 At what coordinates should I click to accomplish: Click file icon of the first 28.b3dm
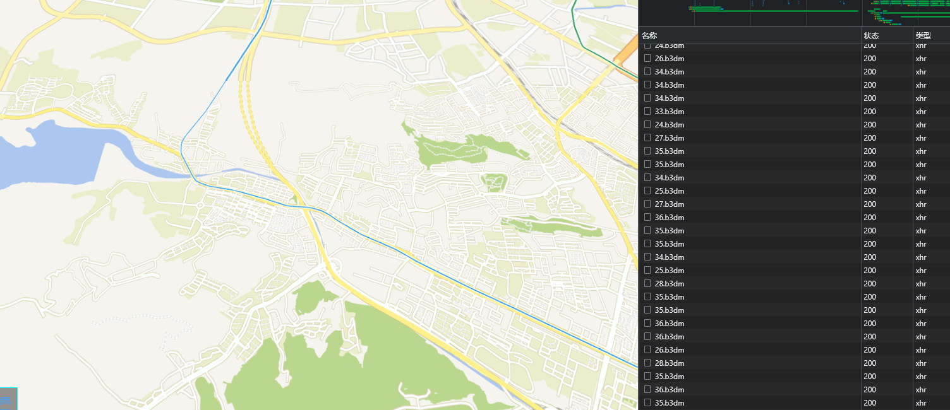(x=647, y=284)
